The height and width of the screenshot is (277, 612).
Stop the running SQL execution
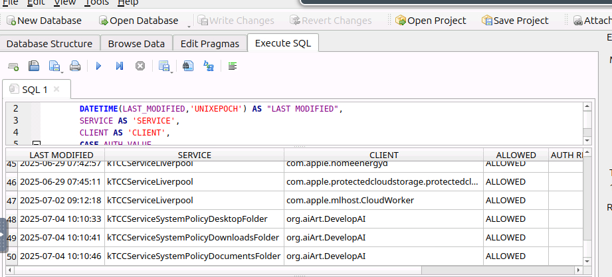(140, 66)
